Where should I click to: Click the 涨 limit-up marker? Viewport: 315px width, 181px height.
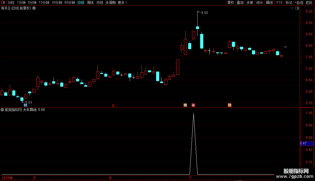pos(193,105)
